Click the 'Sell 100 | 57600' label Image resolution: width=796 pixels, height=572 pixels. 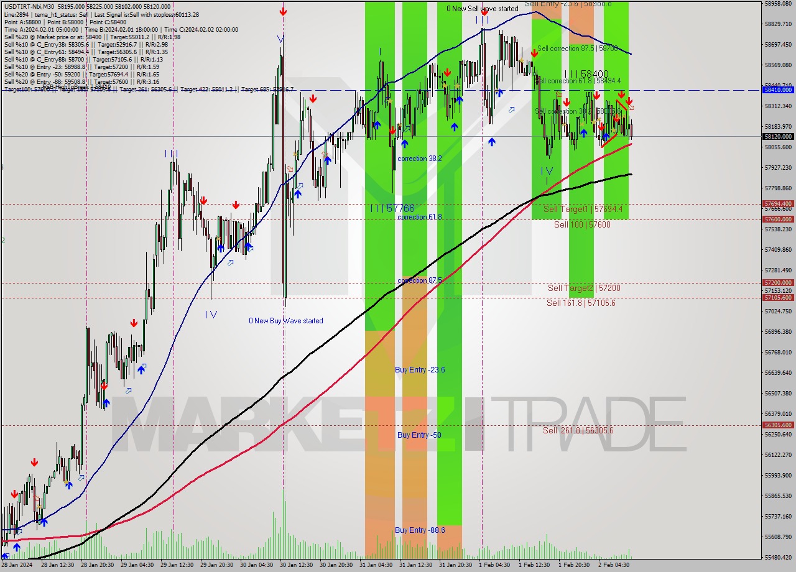582,224
